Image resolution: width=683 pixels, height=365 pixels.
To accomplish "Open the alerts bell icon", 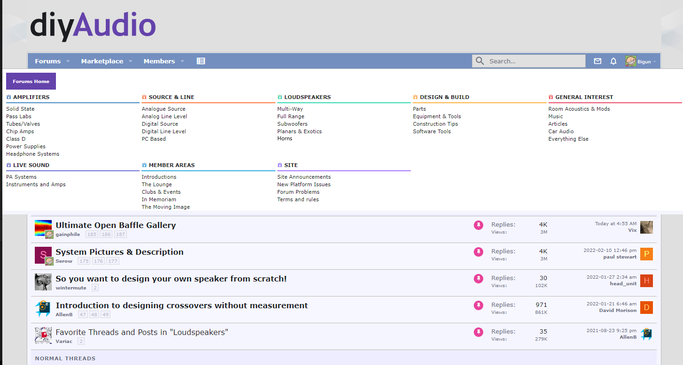I will (x=613, y=61).
